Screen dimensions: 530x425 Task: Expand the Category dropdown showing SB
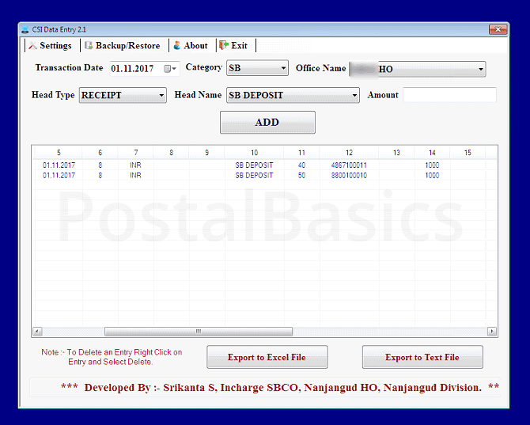(x=282, y=69)
